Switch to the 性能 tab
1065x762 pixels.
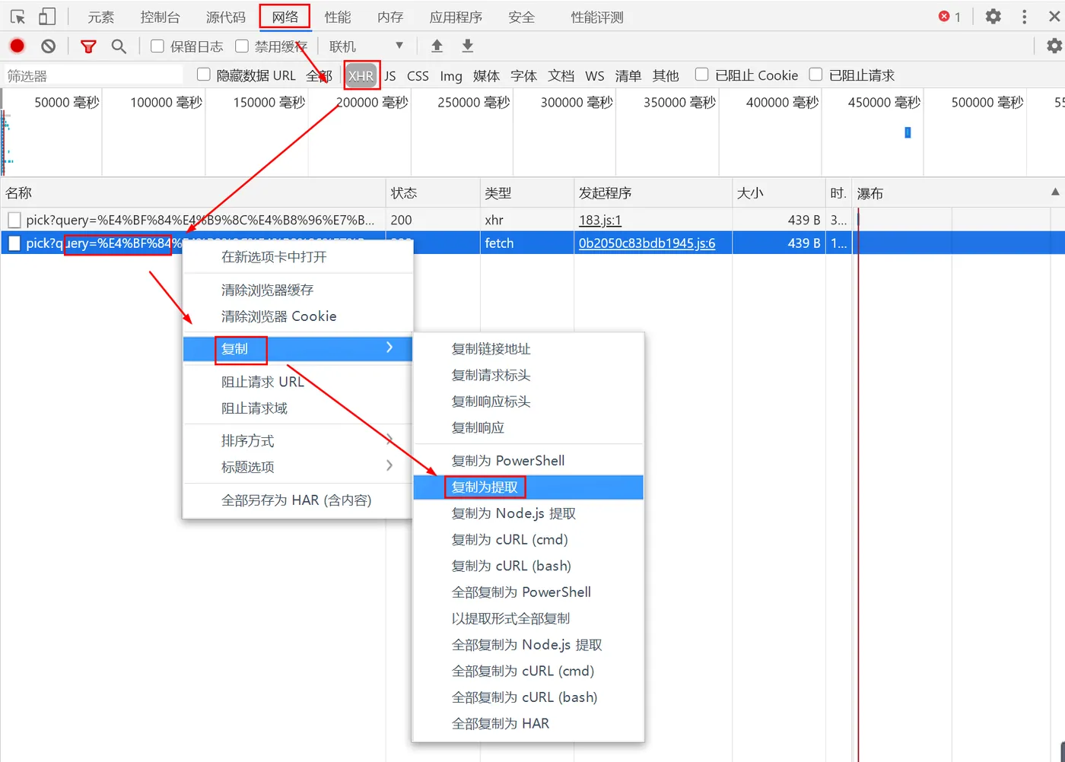[x=338, y=17]
